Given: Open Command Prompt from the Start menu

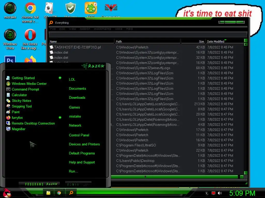Looking at the screenshot, I should tap(25, 89).
